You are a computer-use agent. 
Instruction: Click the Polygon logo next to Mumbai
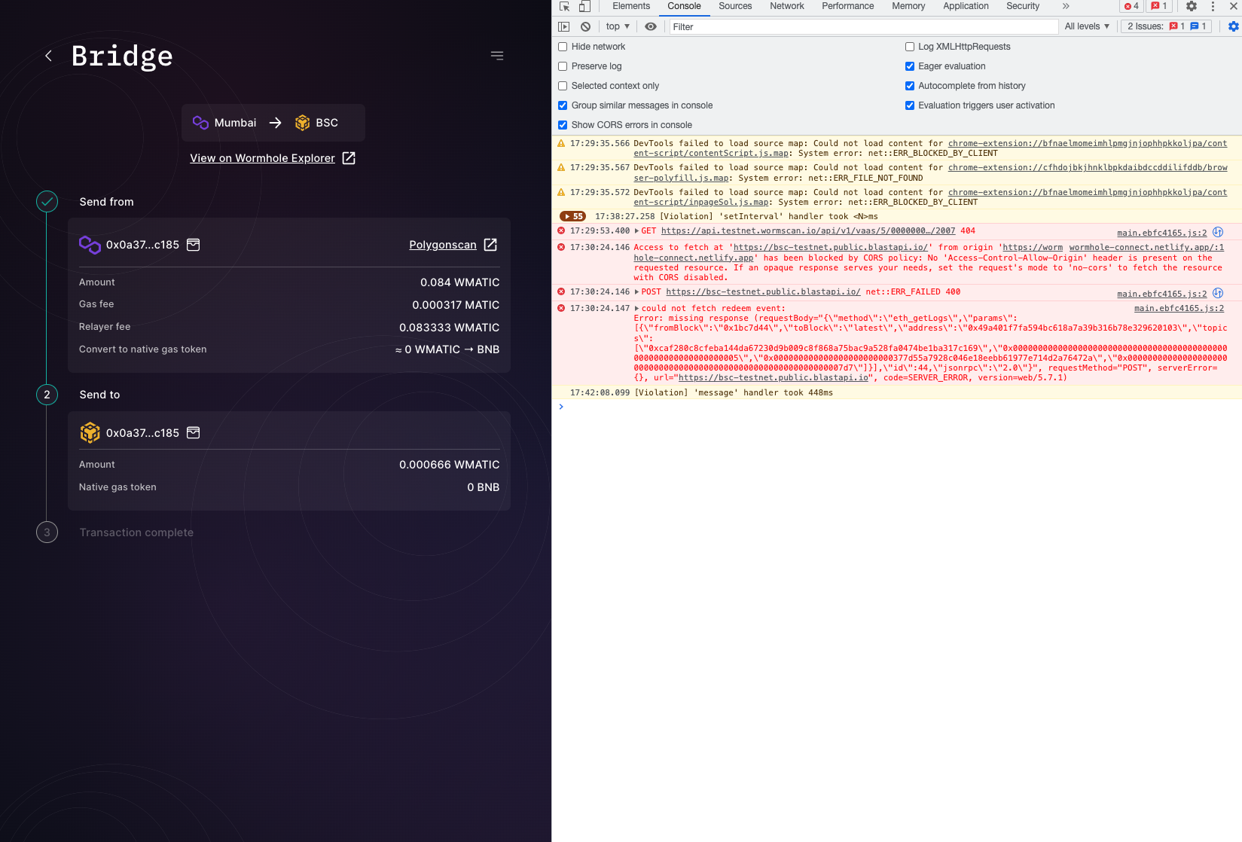(x=200, y=122)
